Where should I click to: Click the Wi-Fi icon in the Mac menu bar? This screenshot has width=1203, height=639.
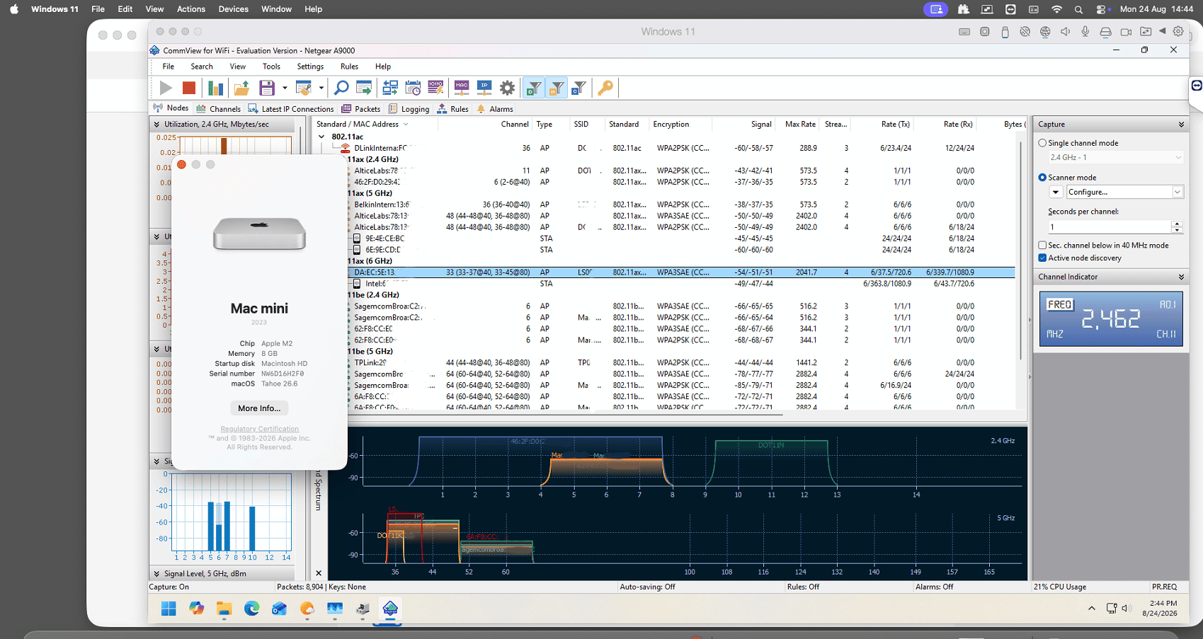[1056, 9]
